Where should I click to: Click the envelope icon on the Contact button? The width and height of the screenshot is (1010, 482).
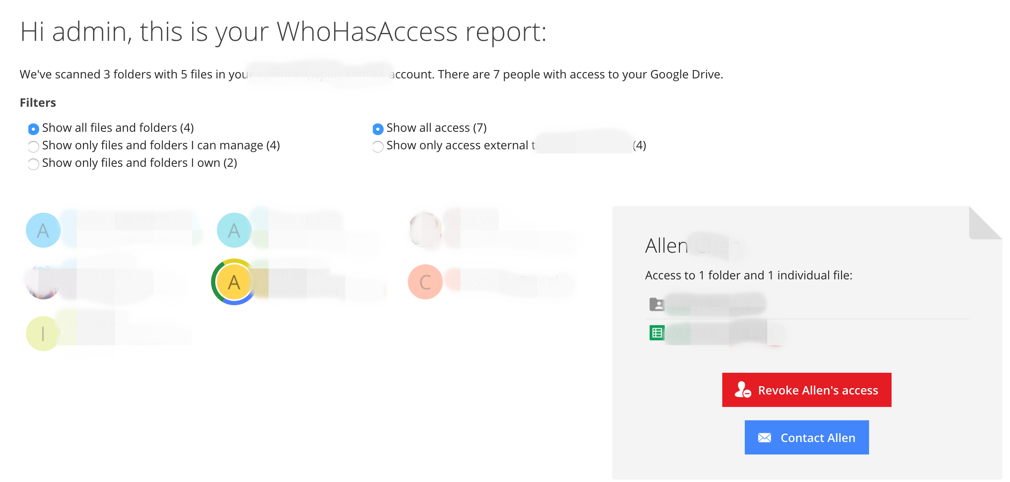coord(764,437)
